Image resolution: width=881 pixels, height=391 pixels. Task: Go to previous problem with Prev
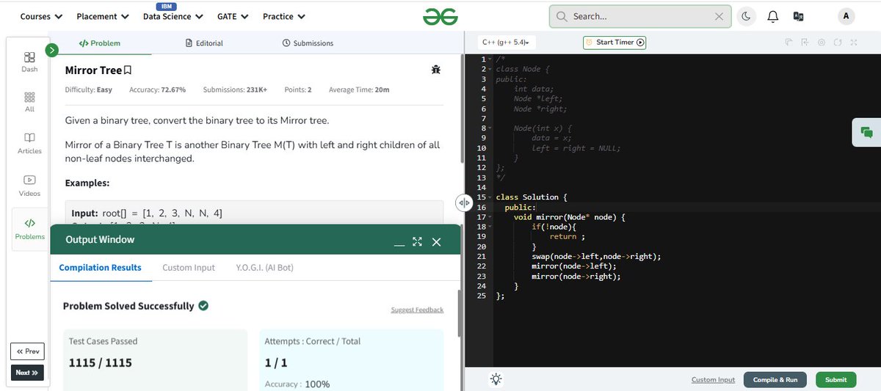(x=27, y=351)
